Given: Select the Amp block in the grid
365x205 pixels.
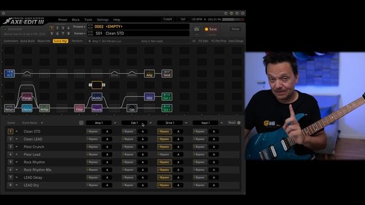Looking at the screenshot, I should click(149, 73).
